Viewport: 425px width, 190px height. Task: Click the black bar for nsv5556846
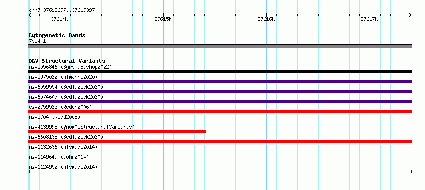[x=220, y=71]
